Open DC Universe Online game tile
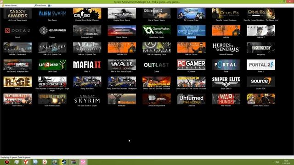 191,13
